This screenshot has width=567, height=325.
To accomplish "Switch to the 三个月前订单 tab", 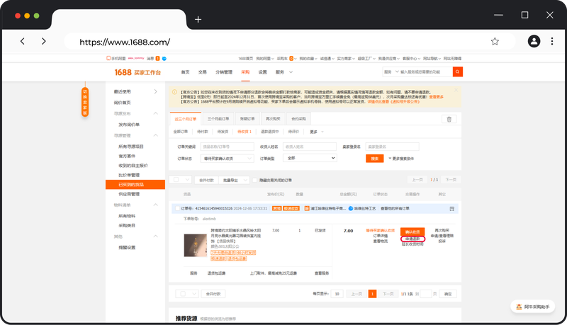I will [x=218, y=119].
